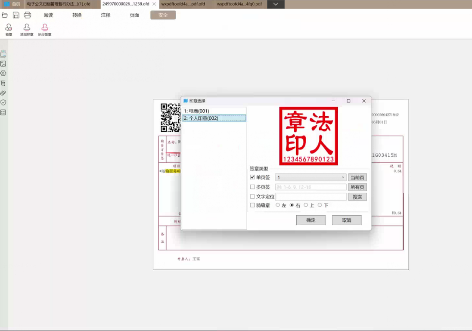Minimize the 印章选择 dialog
Image resolution: width=472 pixels, height=331 pixels.
pyautogui.click(x=333, y=101)
